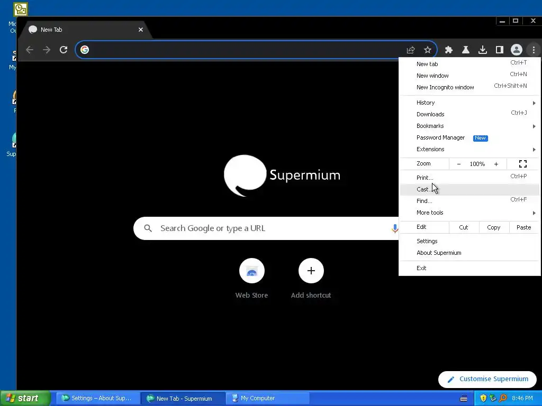Show downloads via the toolbar download icon
Screen dimensions: 542x406
click(x=483, y=50)
